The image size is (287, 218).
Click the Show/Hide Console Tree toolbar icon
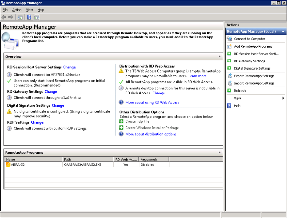(x=20, y=17)
